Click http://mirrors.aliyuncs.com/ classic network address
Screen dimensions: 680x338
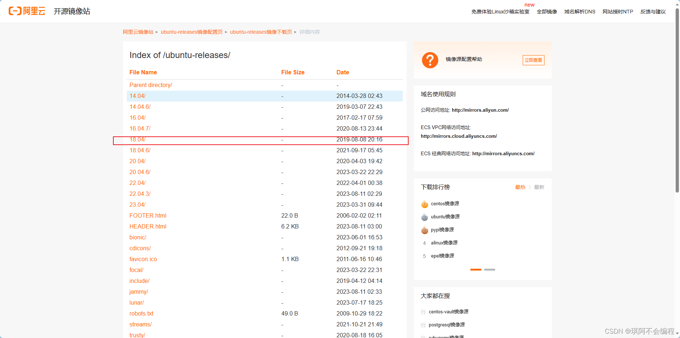click(x=503, y=154)
